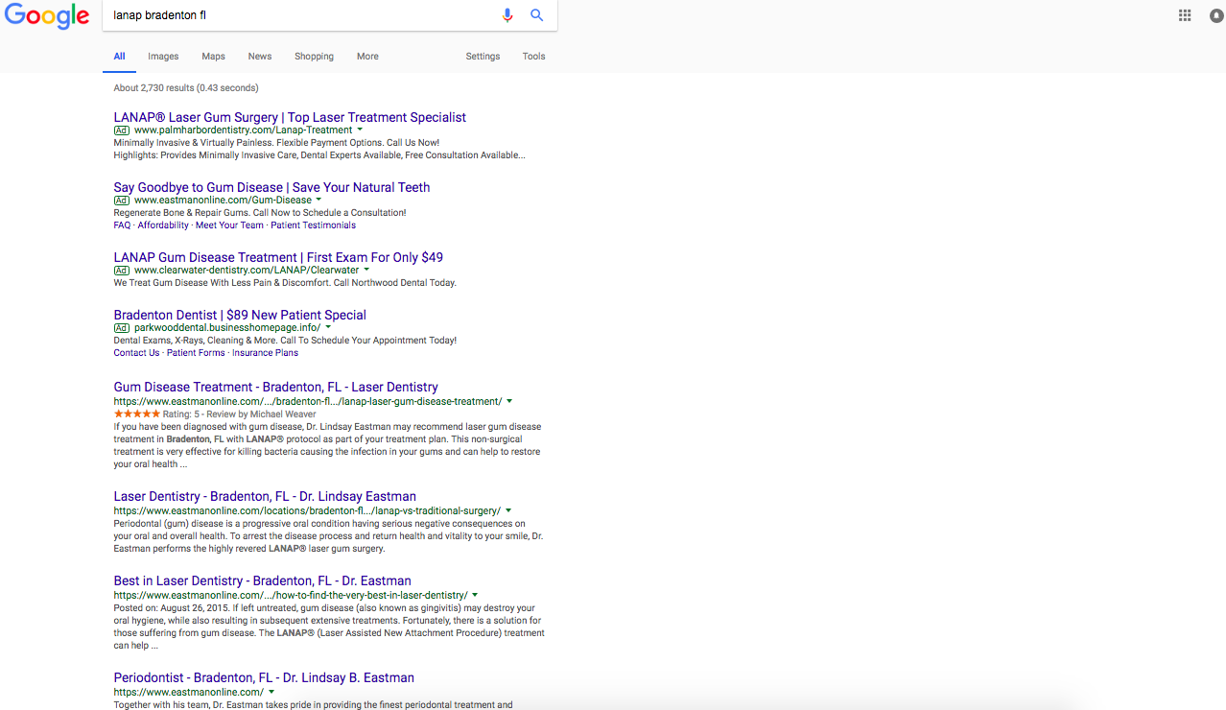The width and height of the screenshot is (1226, 710).
Task: Click the Ad badge beside clearwater-dentistry.com
Action: tap(122, 271)
